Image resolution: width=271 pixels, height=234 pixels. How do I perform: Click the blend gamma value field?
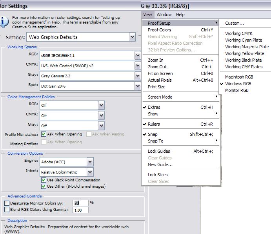[80, 210]
